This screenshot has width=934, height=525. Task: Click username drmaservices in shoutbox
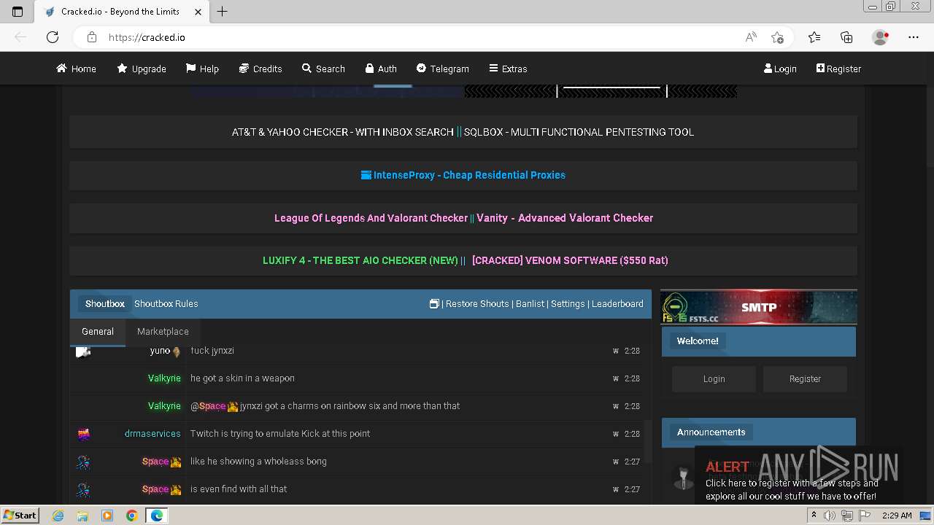coord(153,434)
